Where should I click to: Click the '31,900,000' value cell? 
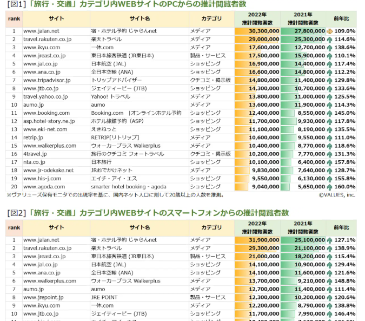257,240
